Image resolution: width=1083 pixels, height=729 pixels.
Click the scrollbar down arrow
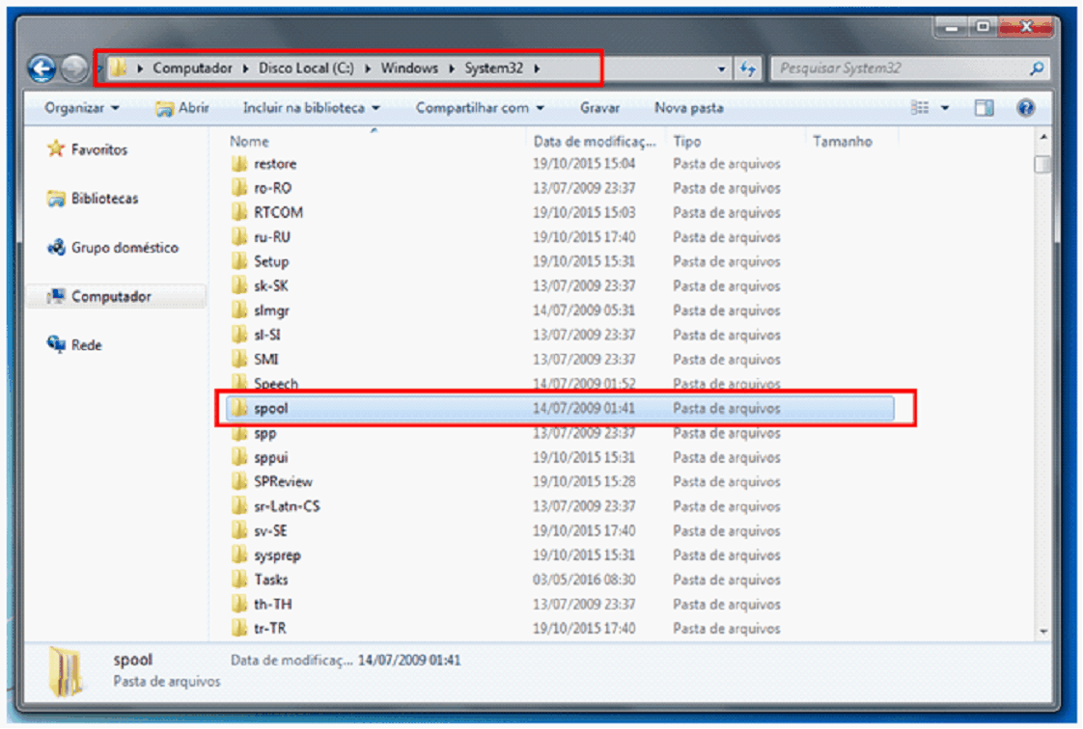(1042, 631)
